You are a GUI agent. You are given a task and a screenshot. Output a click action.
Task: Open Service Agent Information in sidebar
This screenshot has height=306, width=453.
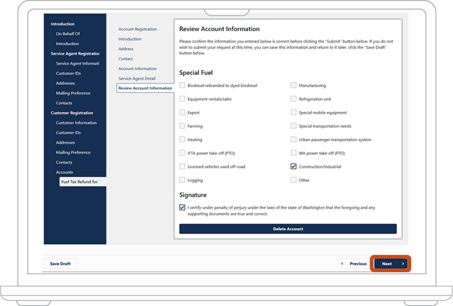(78, 63)
